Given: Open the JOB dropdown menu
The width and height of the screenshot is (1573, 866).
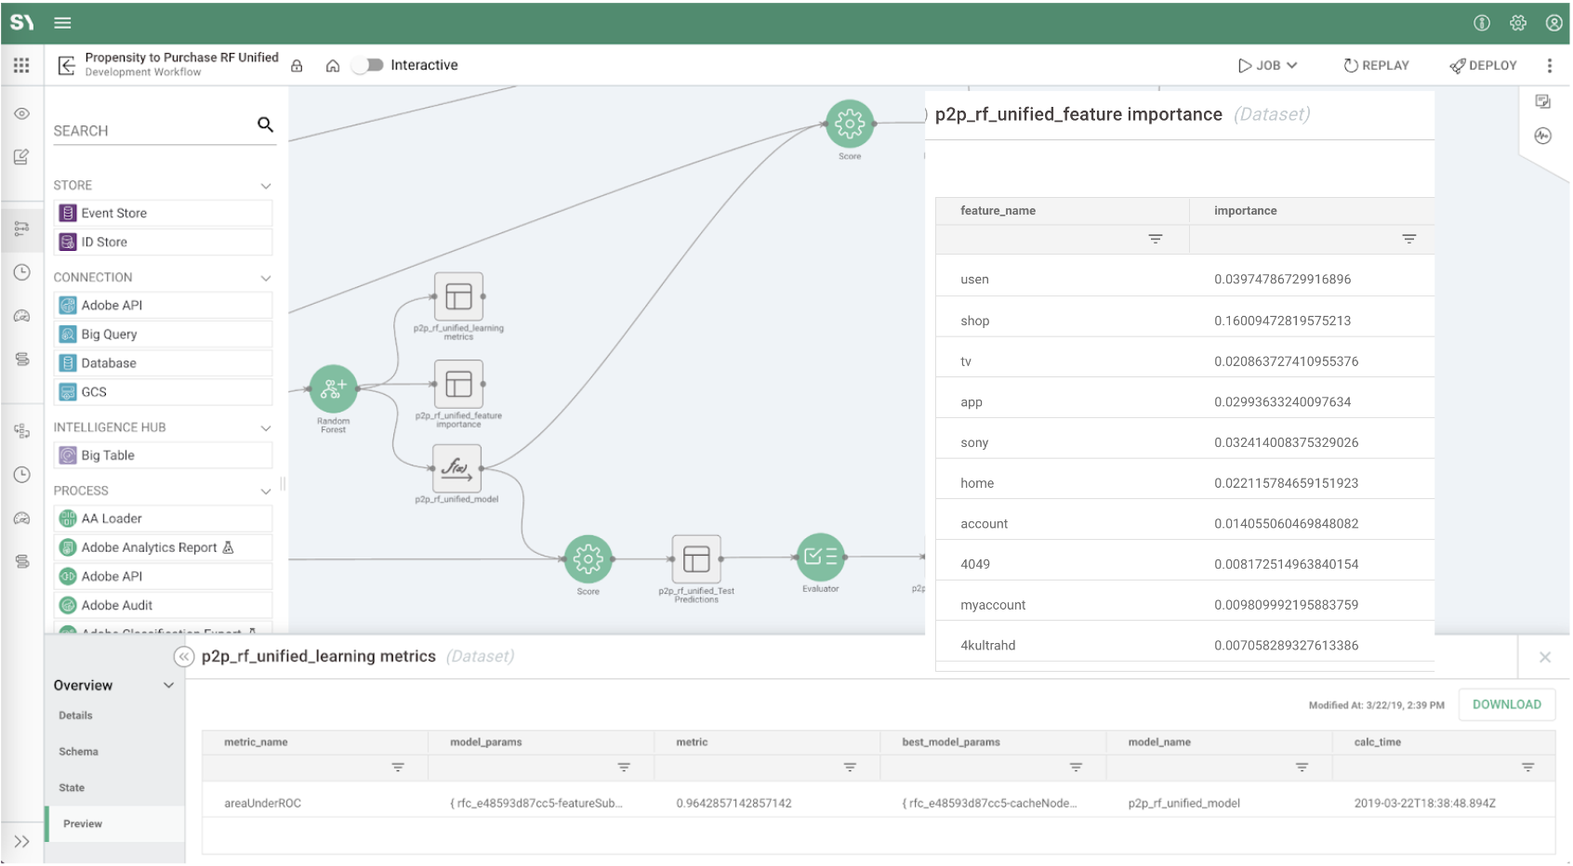Looking at the screenshot, I should tap(1267, 66).
